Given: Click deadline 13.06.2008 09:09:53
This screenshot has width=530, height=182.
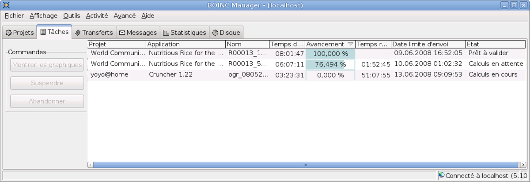Looking at the screenshot, I should click(428, 74).
